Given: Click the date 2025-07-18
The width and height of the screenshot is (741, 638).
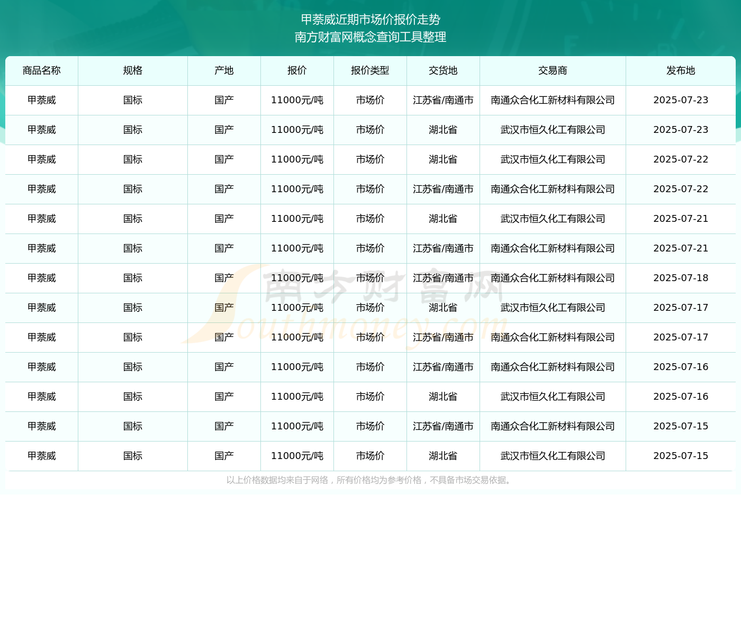Looking at the screenshot, I should [681, 278].
